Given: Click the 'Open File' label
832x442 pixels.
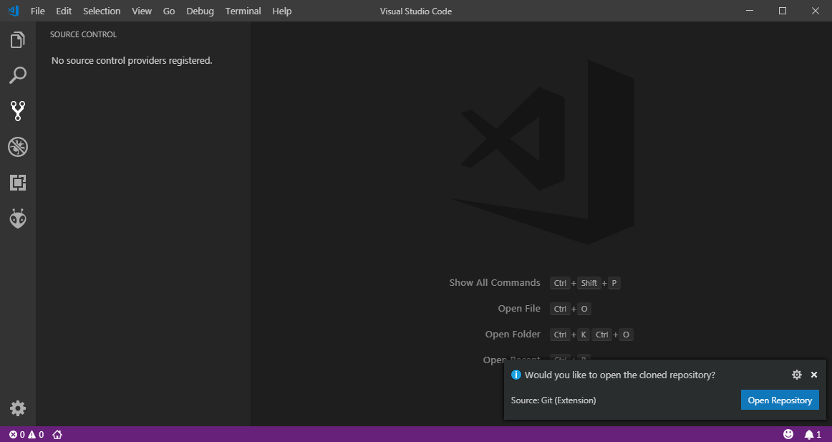Looking at the screenshot, I should click(x=519, y=308).
